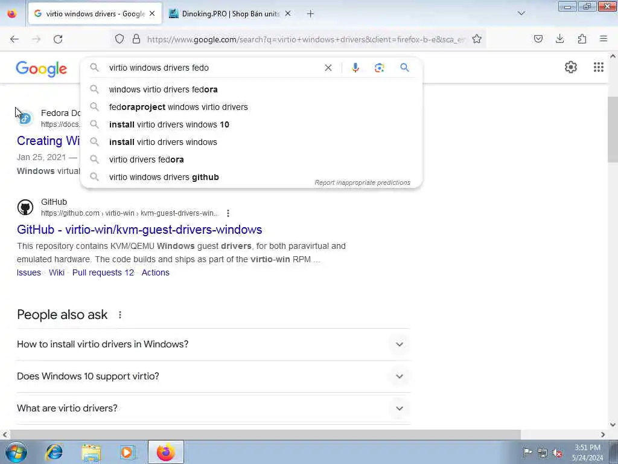618x464 pixels.
Task: Open Windows Media Player from taskbar
Action: [x=128, y=452]
